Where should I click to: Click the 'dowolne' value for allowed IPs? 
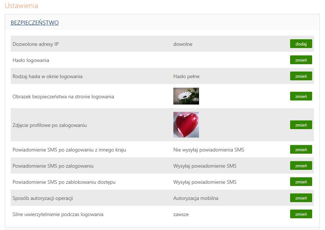[x=183, y=44]
